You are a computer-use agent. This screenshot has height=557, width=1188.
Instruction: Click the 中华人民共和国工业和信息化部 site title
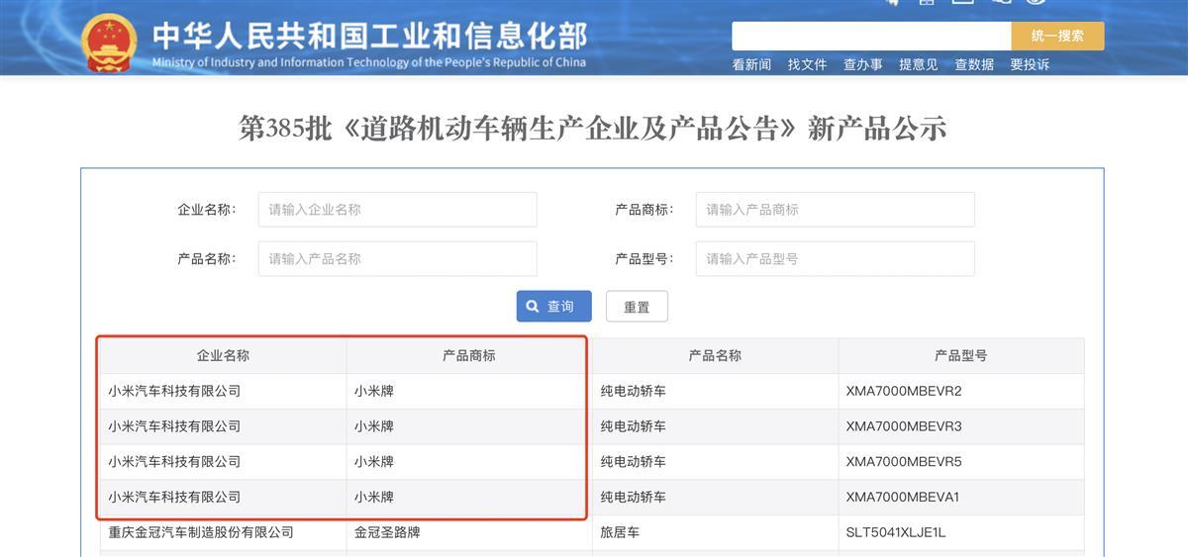369,36
